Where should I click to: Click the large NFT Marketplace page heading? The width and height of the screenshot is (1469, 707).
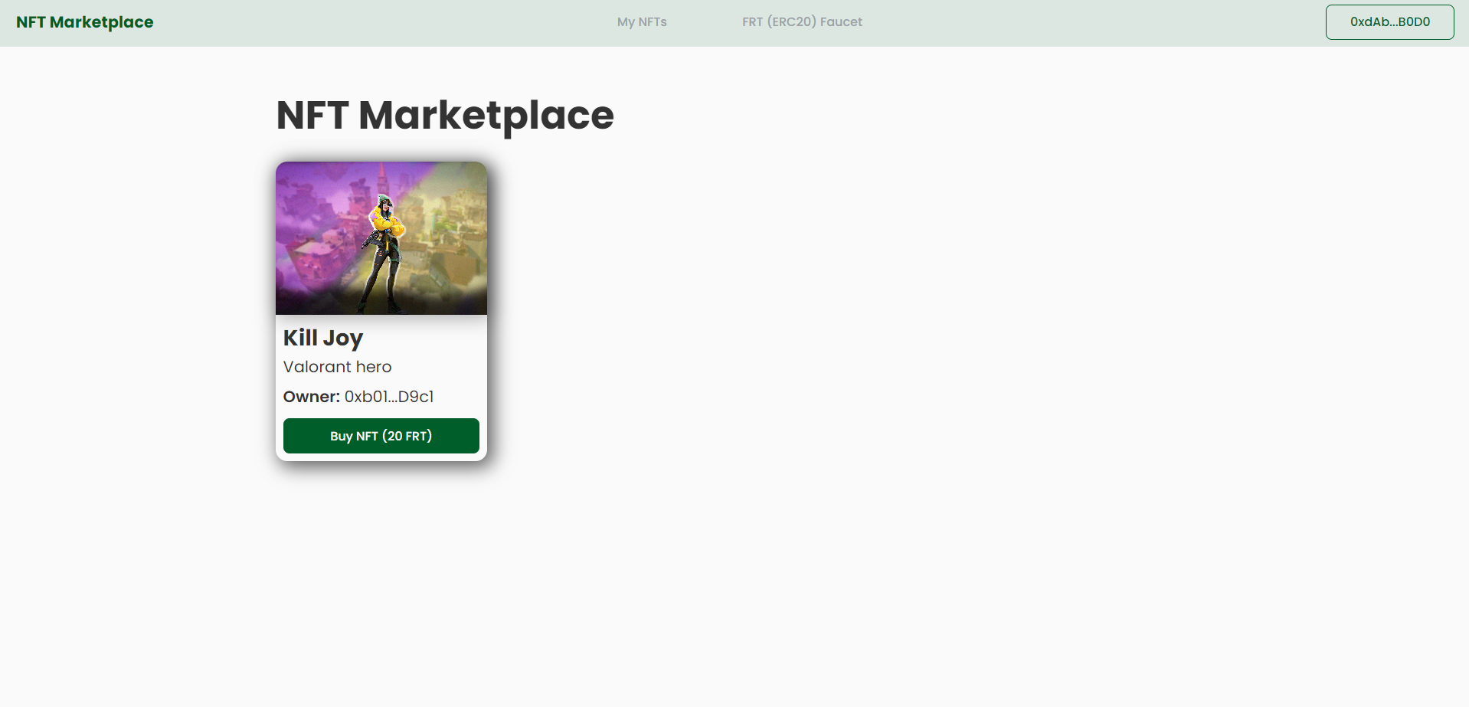tap(445, 116)
